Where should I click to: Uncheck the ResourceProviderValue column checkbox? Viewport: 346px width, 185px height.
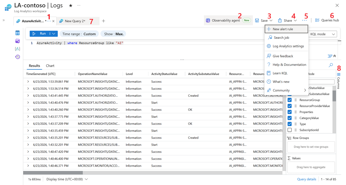(x=290, y=106)
